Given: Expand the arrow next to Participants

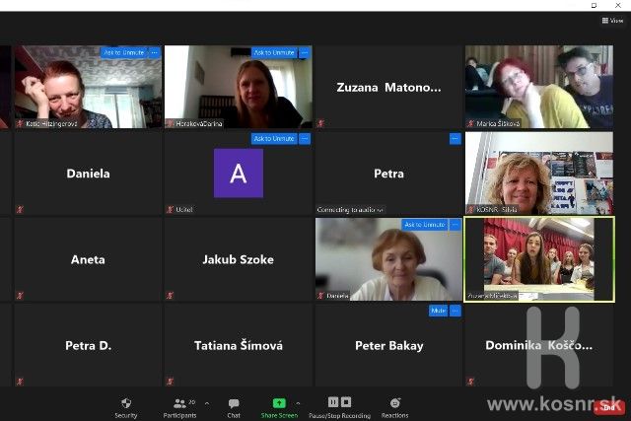Looking at the screenshot, I should (206, 402).
